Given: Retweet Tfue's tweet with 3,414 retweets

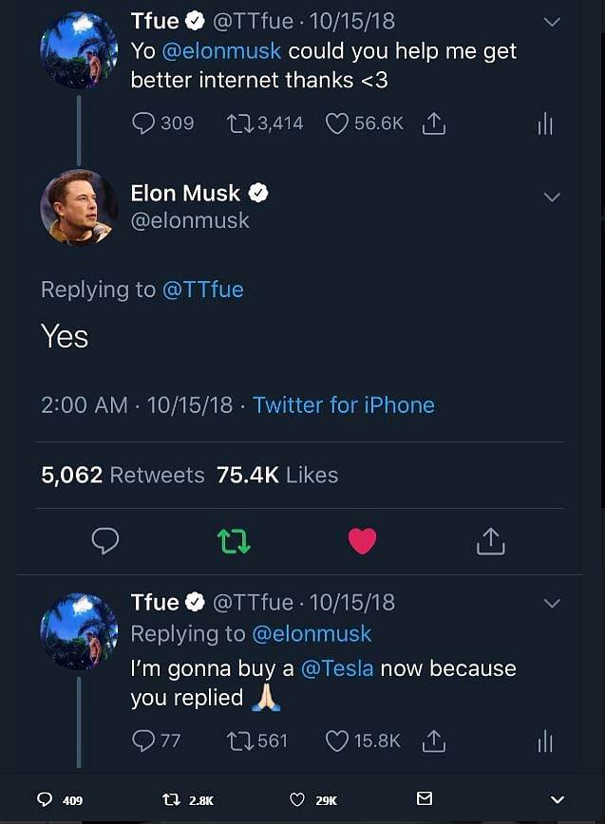Looking at the screenshot, I should point(239,123).
